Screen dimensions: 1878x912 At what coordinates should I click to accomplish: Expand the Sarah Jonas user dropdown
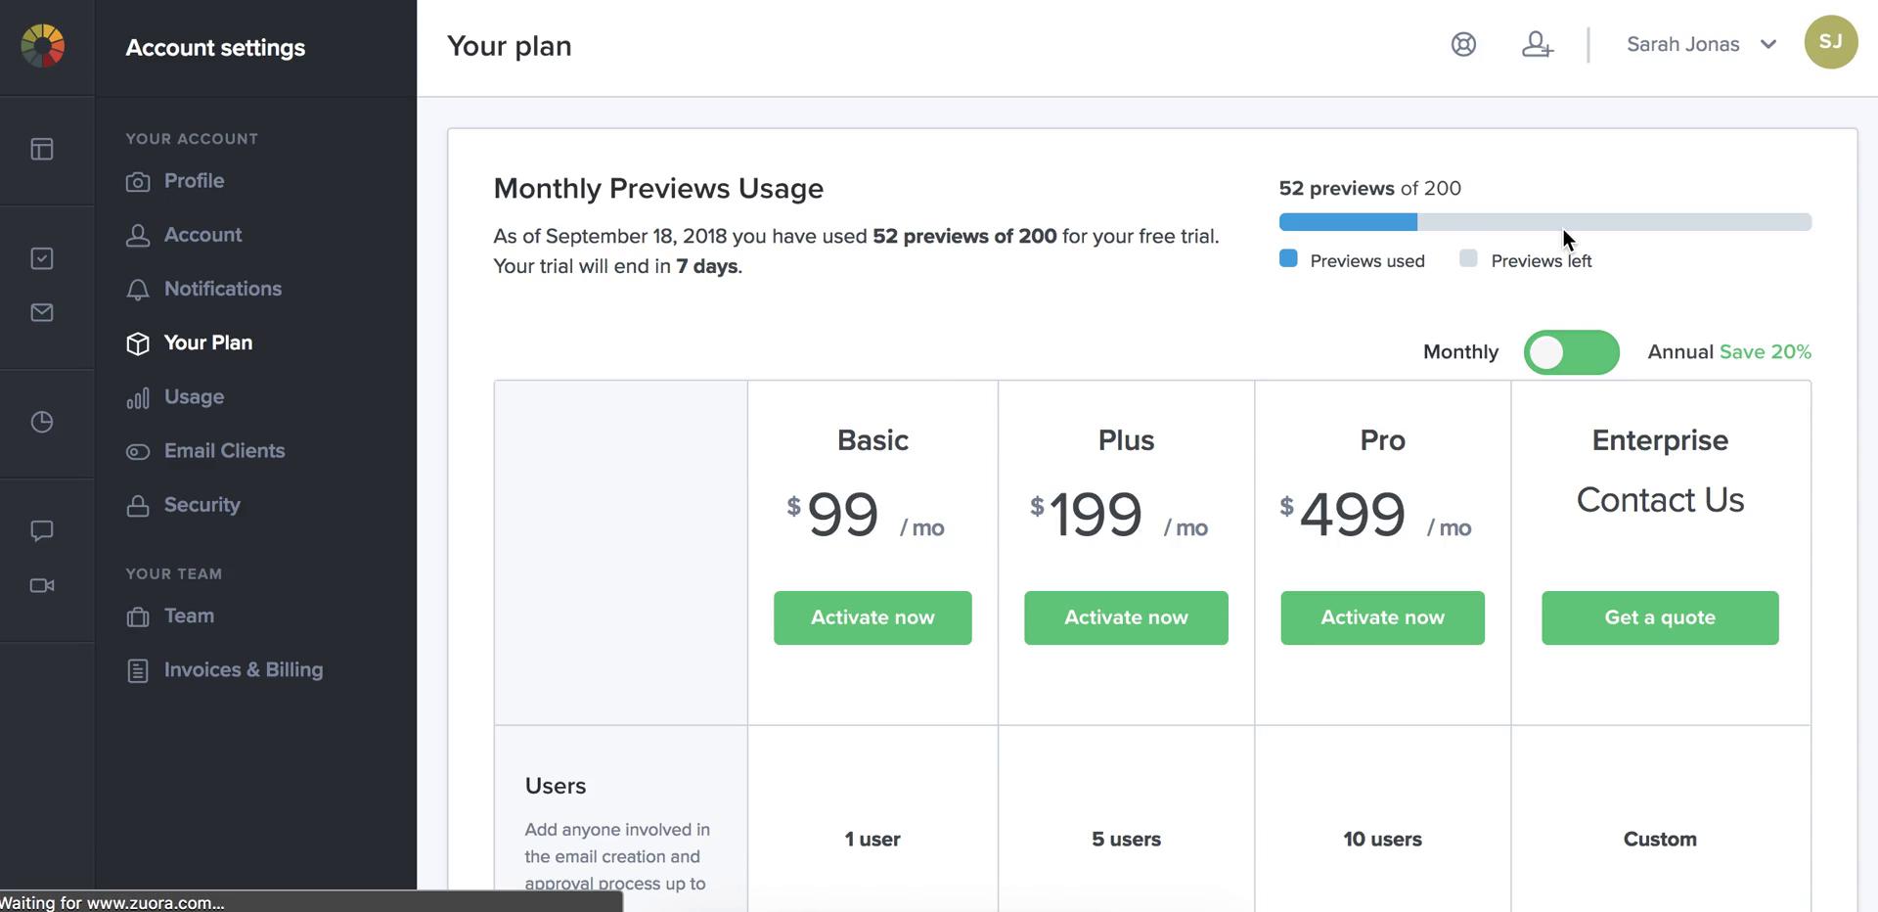pos(1701,44)
